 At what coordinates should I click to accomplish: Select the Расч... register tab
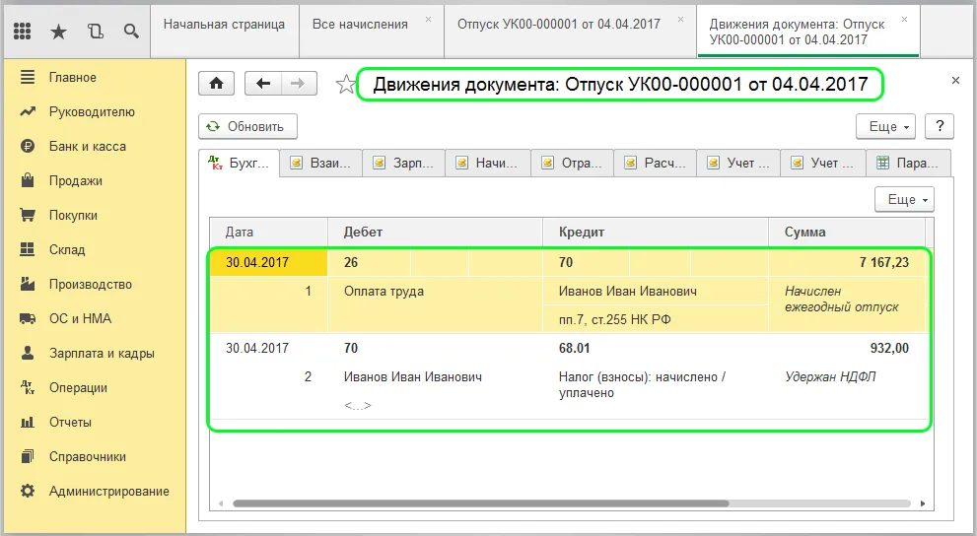(x=655, y=164)
